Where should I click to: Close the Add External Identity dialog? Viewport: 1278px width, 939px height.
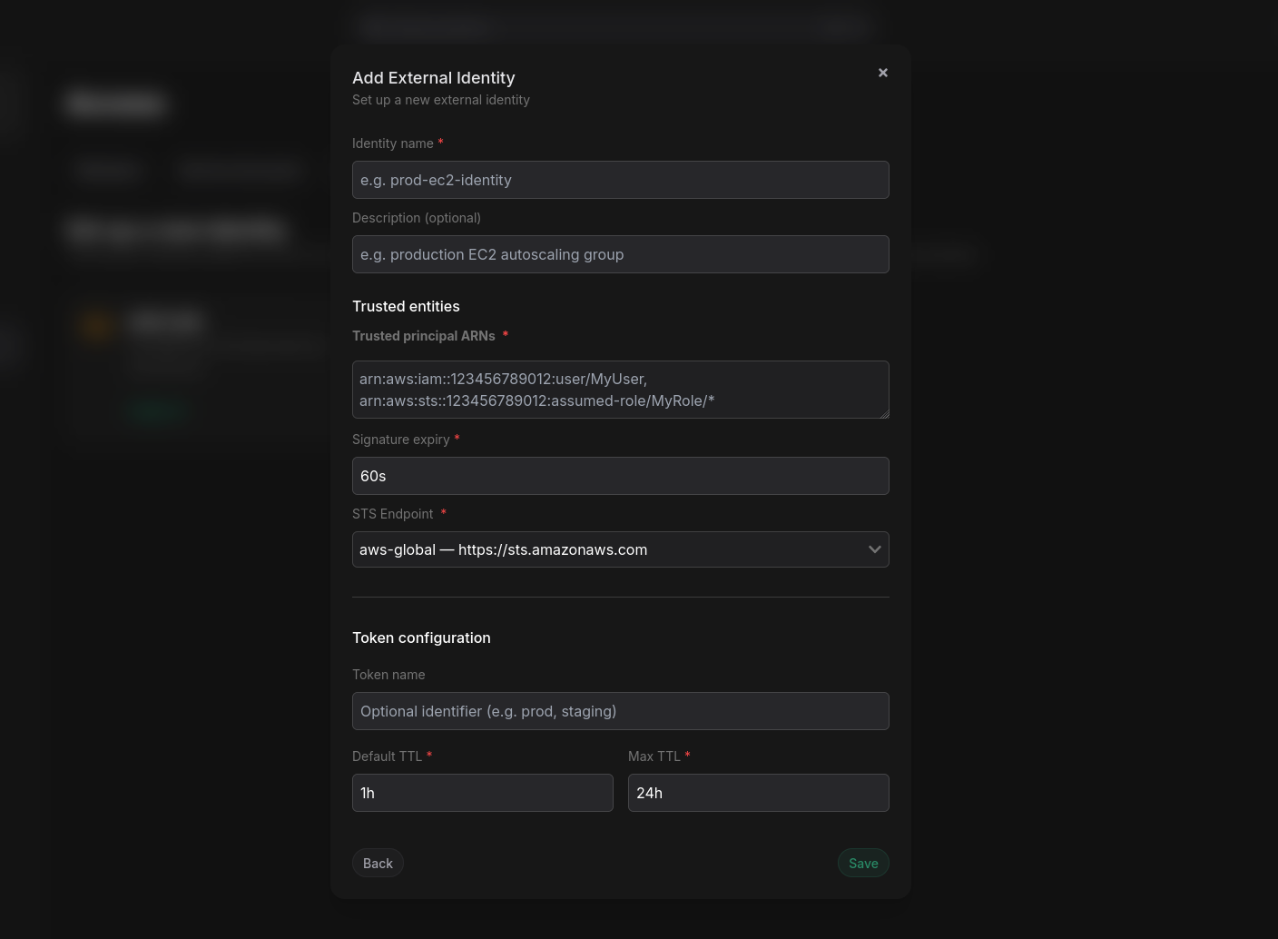882,73
